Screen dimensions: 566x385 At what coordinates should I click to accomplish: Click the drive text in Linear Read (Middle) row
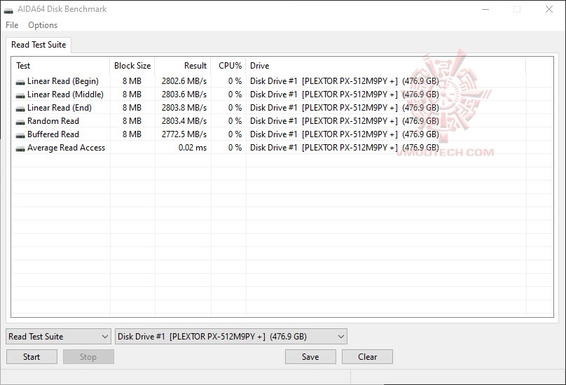pyautogui.click(x=345, y=94)
